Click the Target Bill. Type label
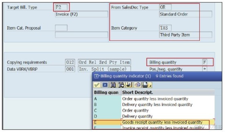Image resolution: width=225 pixels, height=132 pixels. pos(22,7)
